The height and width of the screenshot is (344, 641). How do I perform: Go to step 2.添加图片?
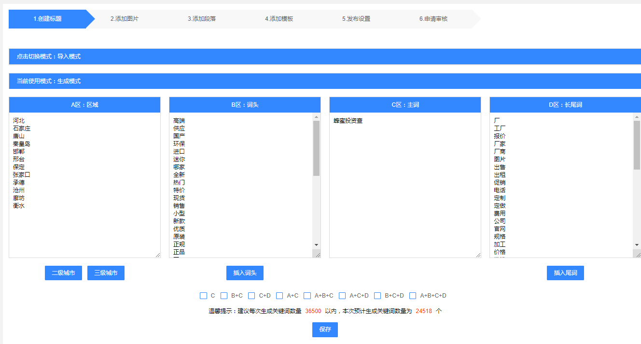125,19
